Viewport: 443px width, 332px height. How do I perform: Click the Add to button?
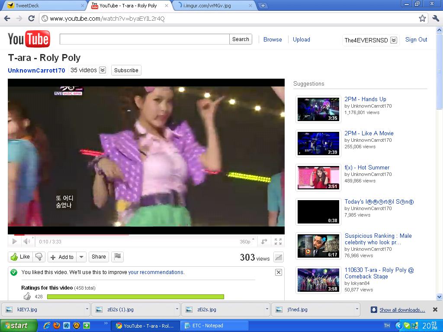62,257
